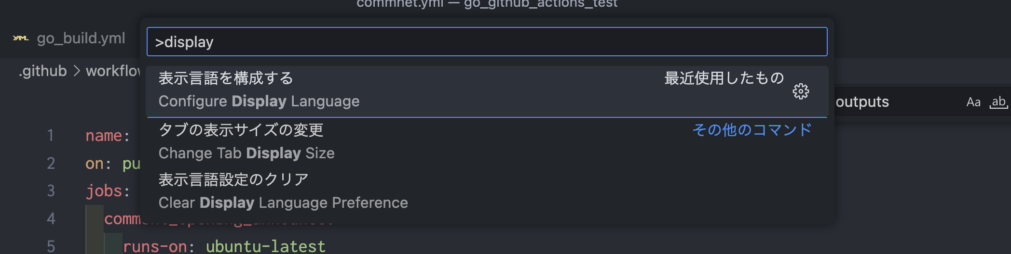
Task: Place cursor on the runs-on key
Action: 154,246
